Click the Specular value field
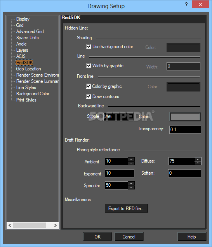Image resolution: width=212 pixels, height=247 pixels. (116, 185)
